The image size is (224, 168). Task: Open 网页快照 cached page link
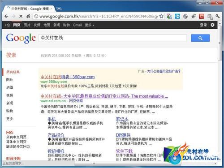pyautogui.click(x=76, y=101)
